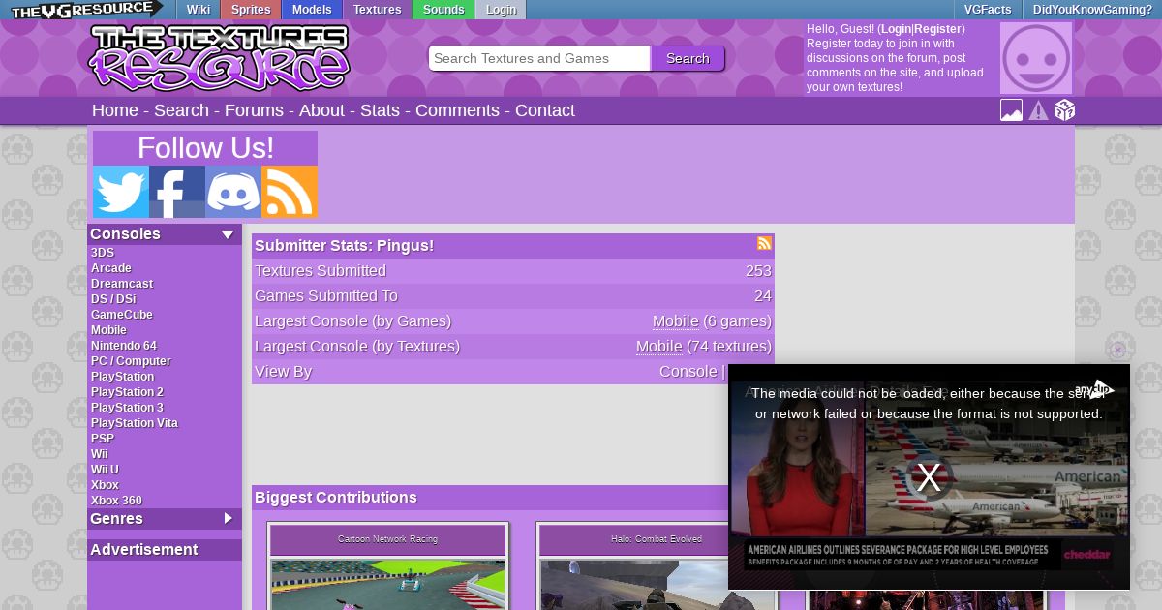Open the Discord follow icon

pyautogui.click(x=233, y=192)
